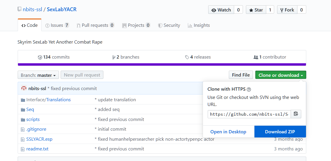
Task: Collapse the Clone or download dropdown
Action: (281, 75)
